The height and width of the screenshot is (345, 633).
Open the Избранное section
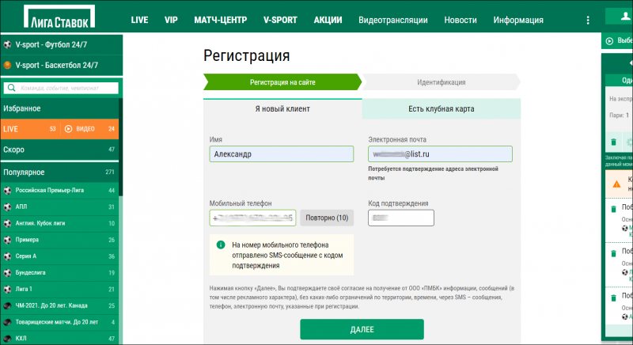pyautogui.click(x=59, y=108)
